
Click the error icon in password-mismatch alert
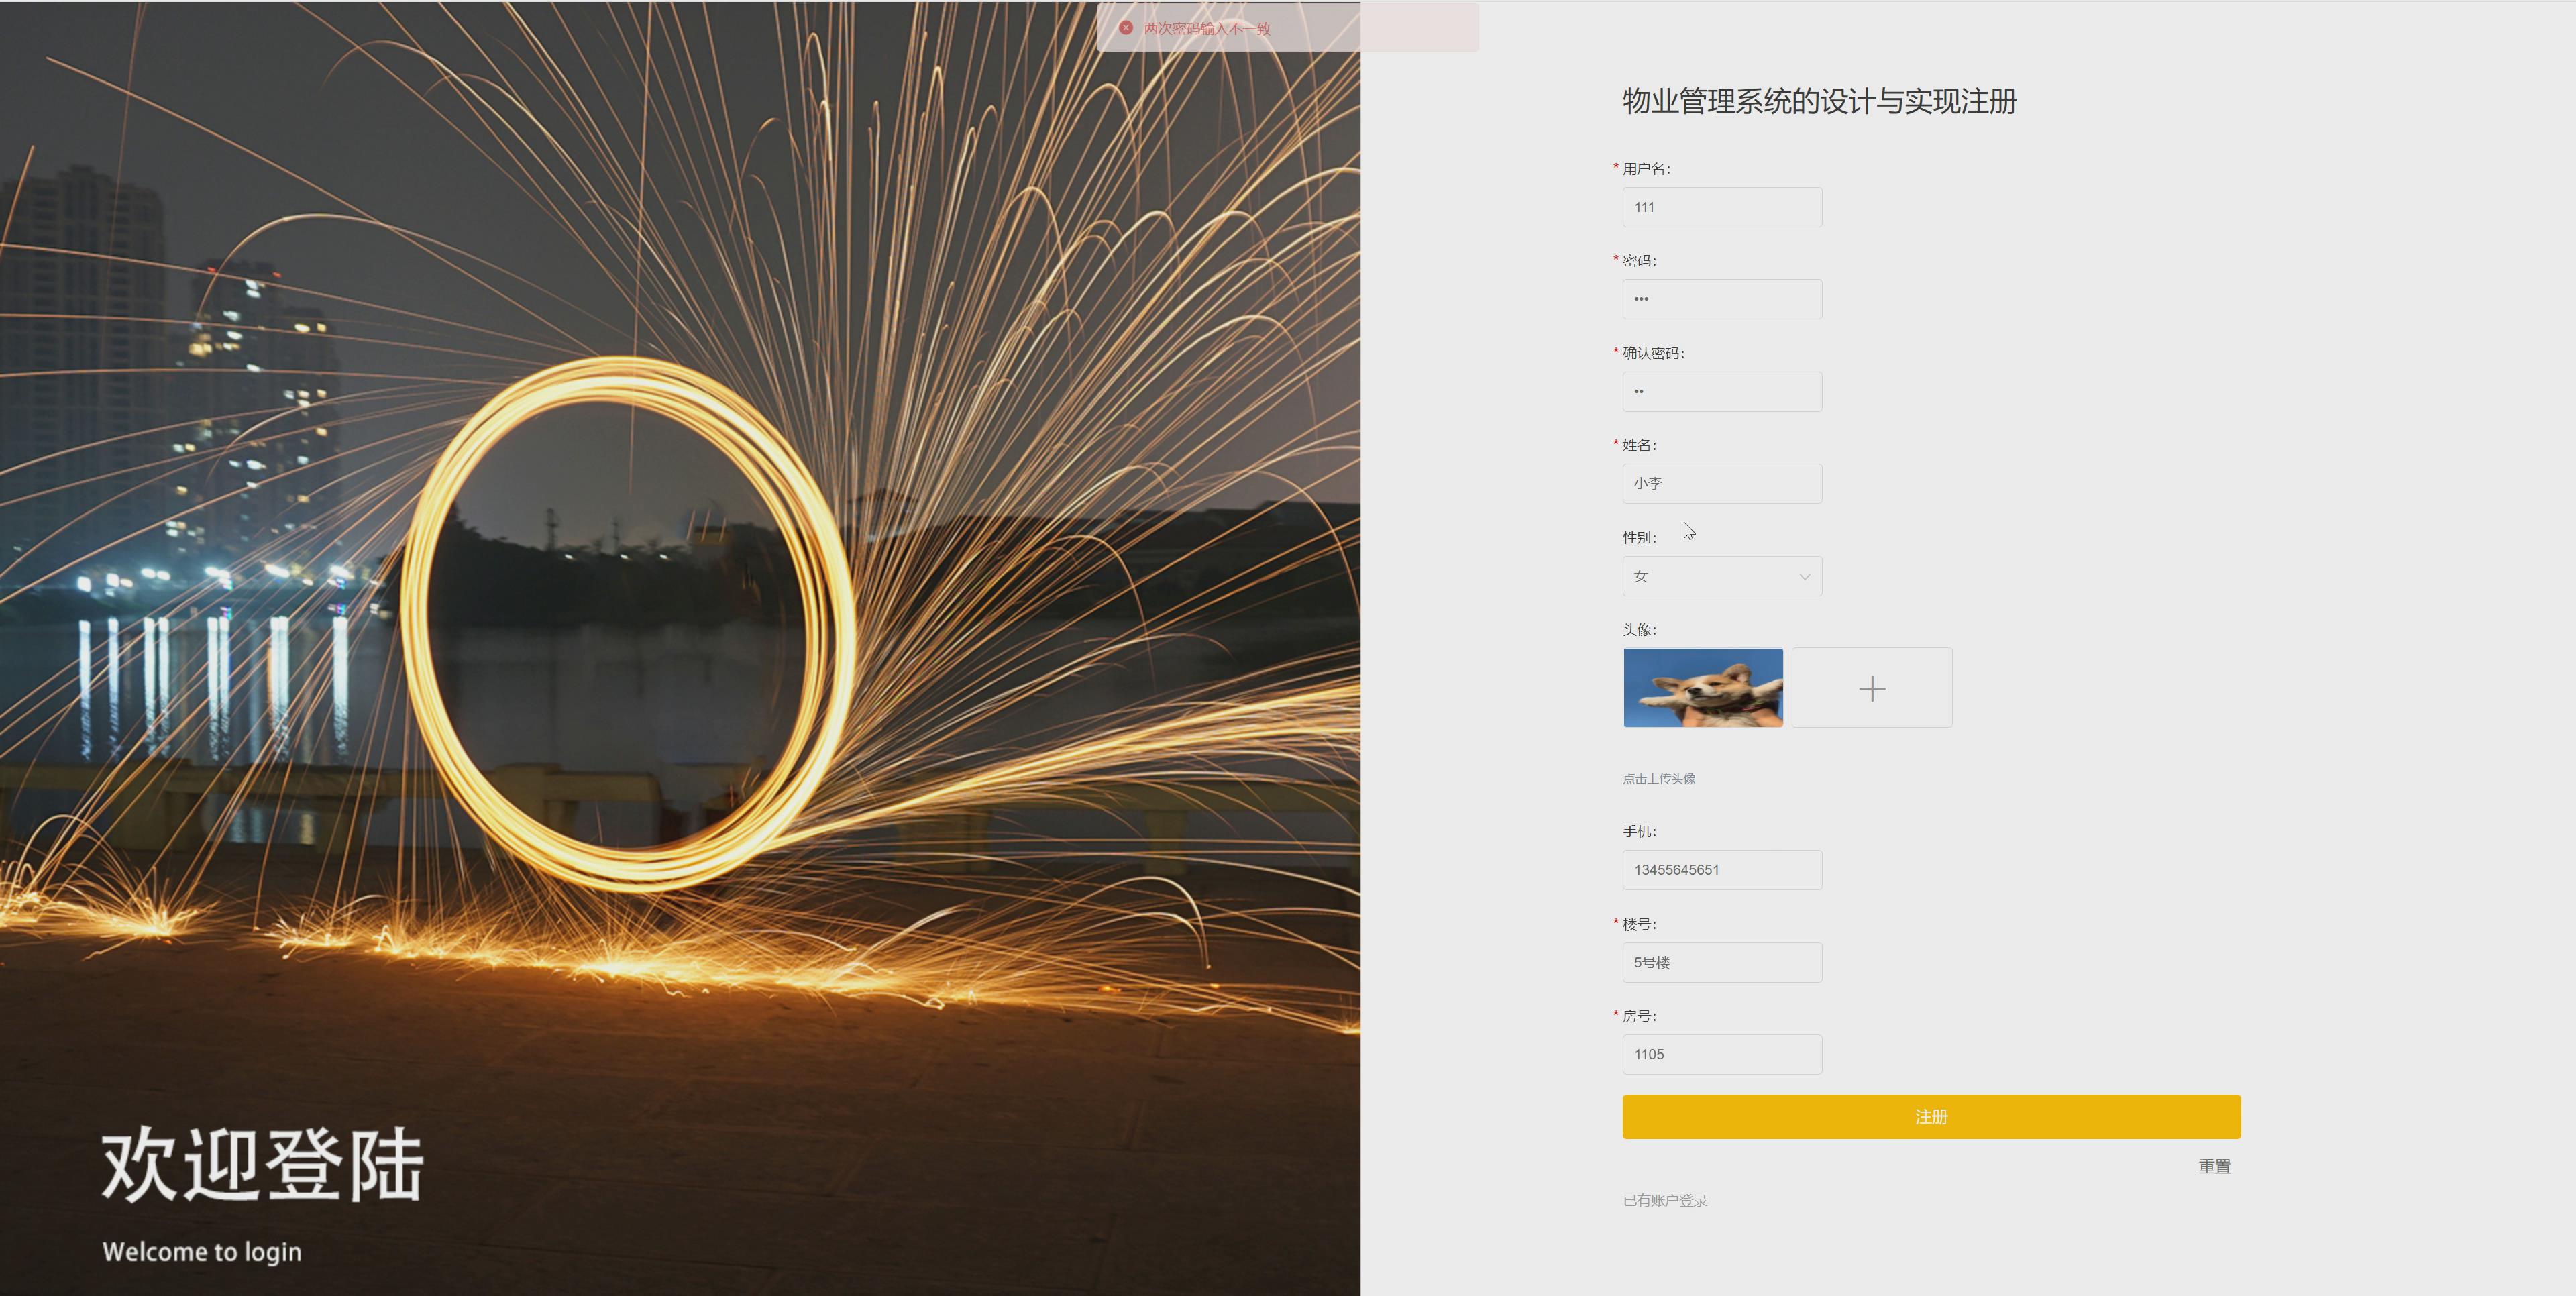coord(1126,28)
